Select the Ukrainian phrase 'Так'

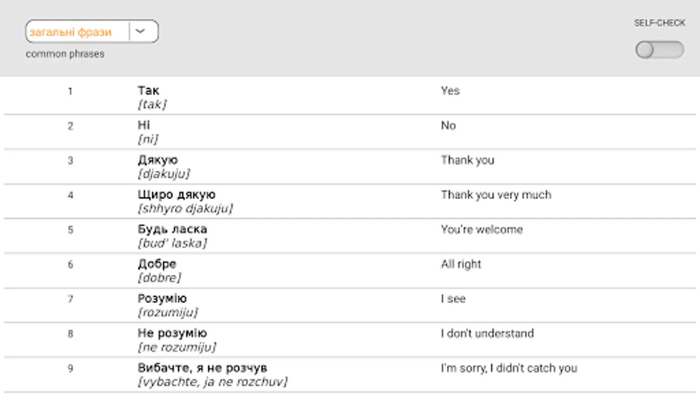(x=148, y=91)
